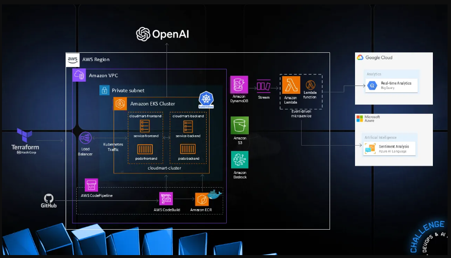Click the Terraform logo

[x=25, y=141]
